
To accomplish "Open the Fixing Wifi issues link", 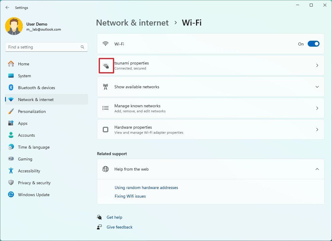I will click(x=130, y=196).
